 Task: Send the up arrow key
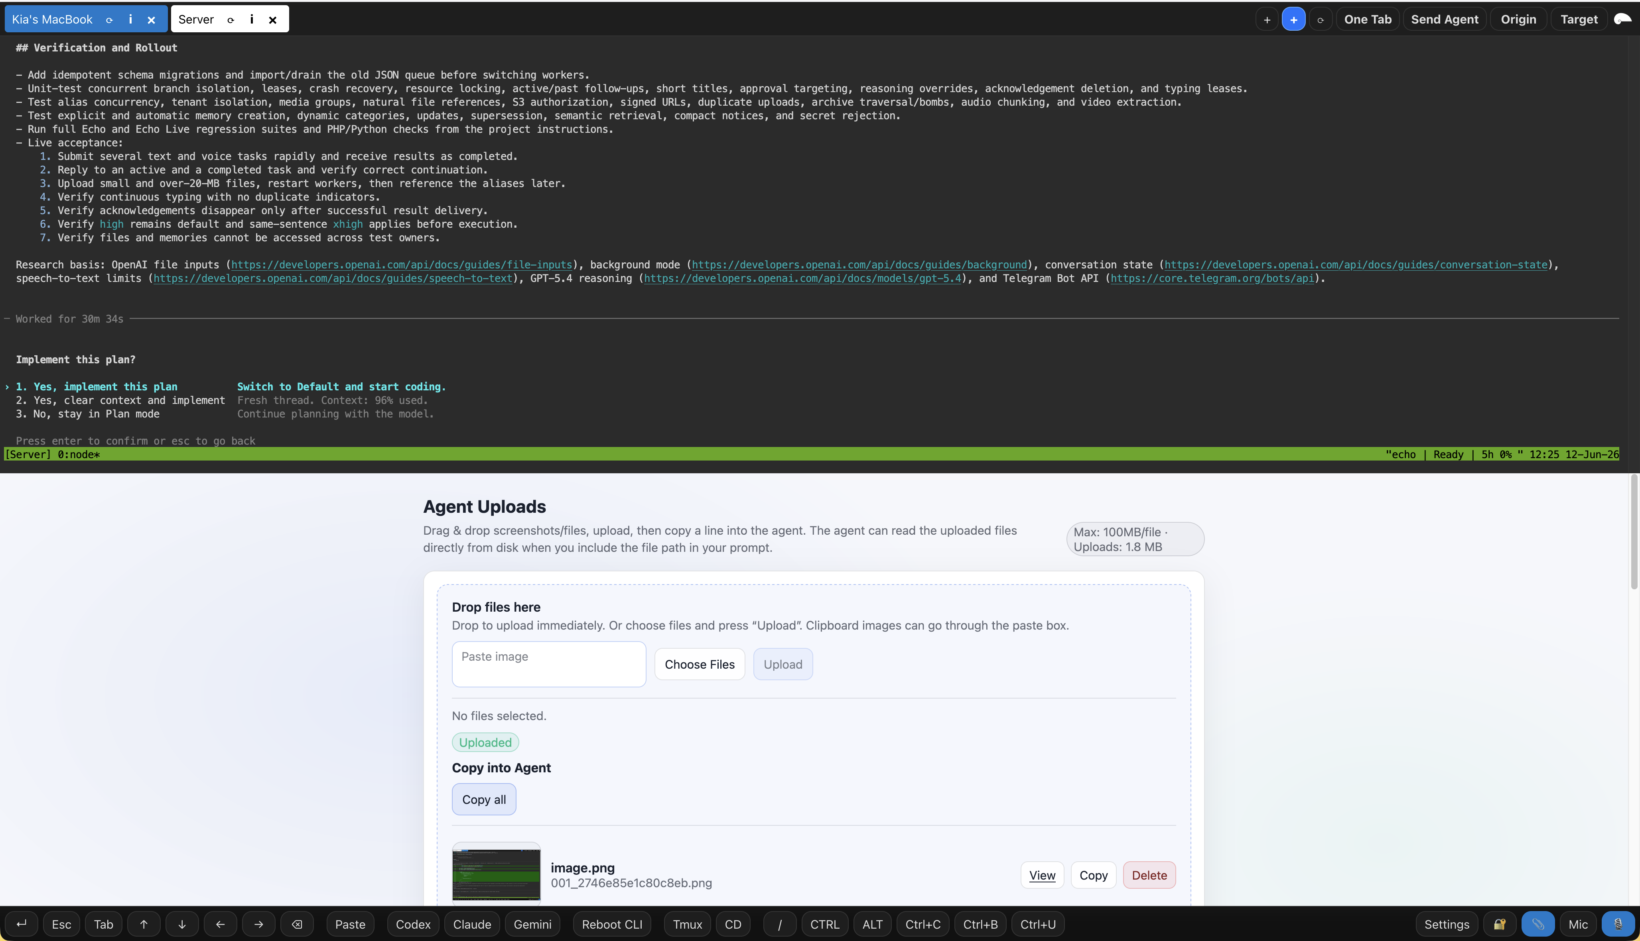click(x=144, y=924)
